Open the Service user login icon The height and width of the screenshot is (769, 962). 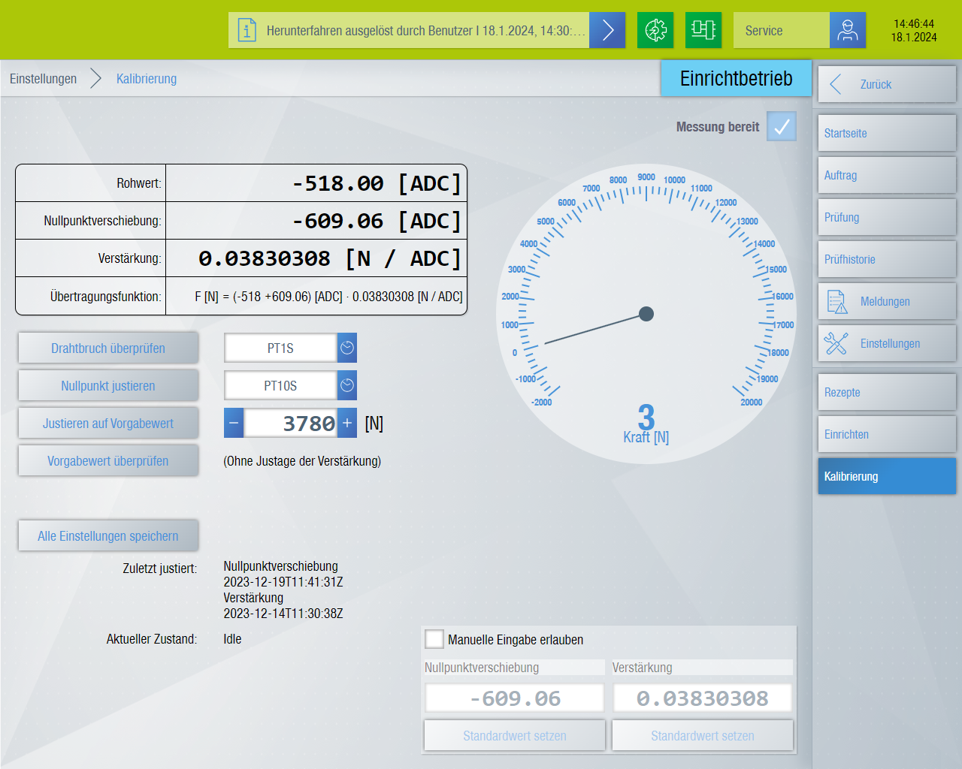point(848,30)
